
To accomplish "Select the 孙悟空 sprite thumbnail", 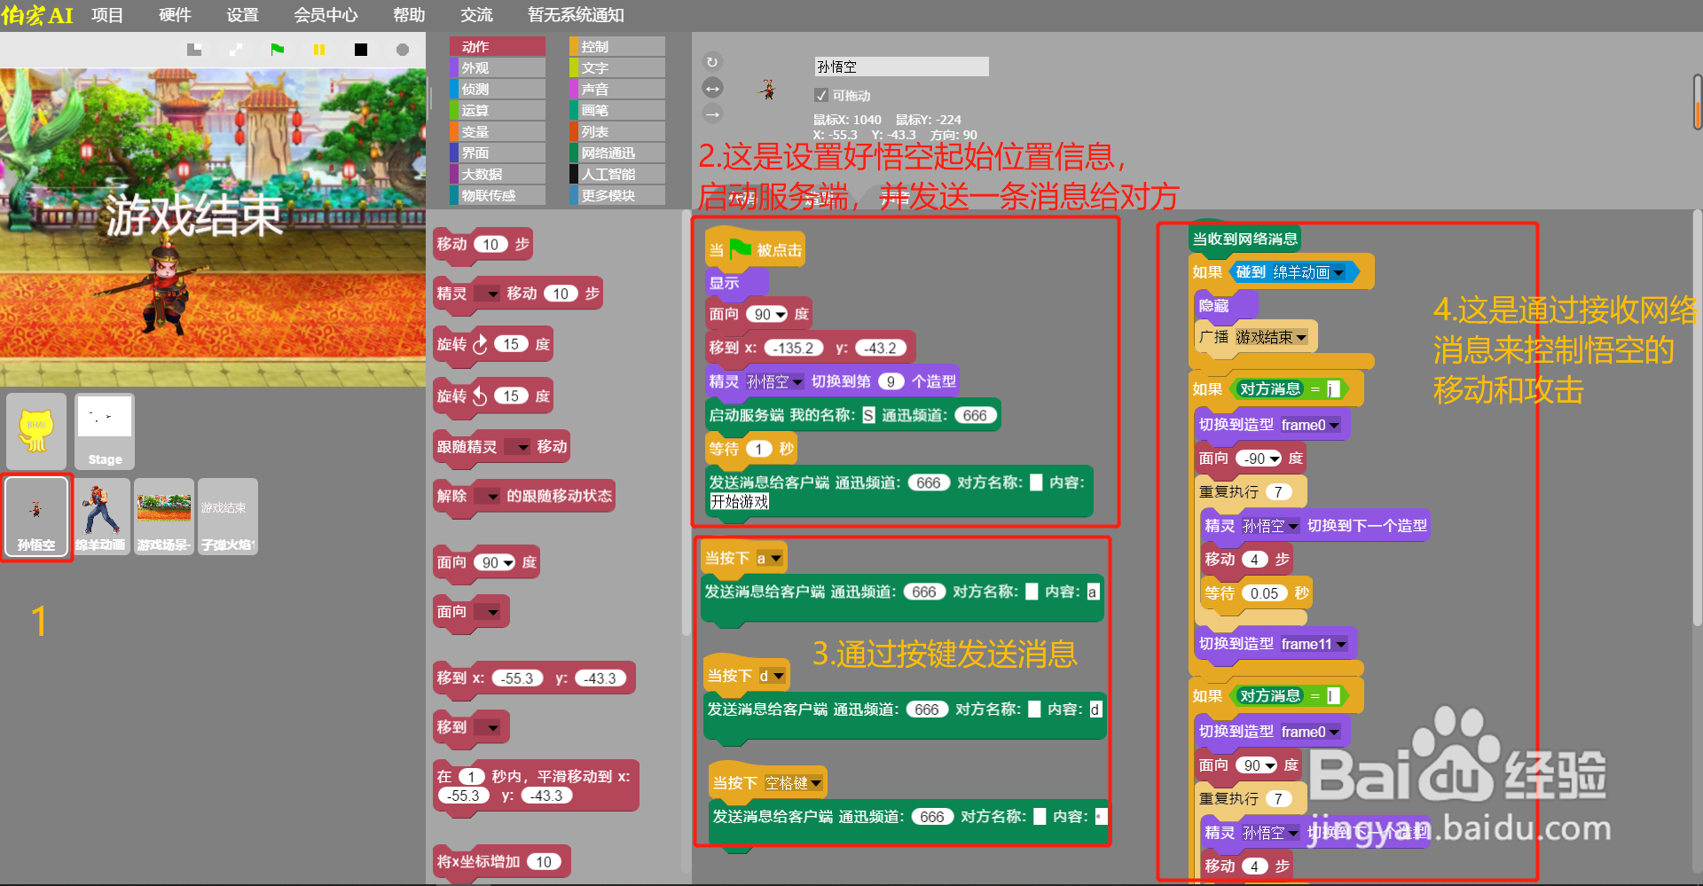I will click(36, 518).
